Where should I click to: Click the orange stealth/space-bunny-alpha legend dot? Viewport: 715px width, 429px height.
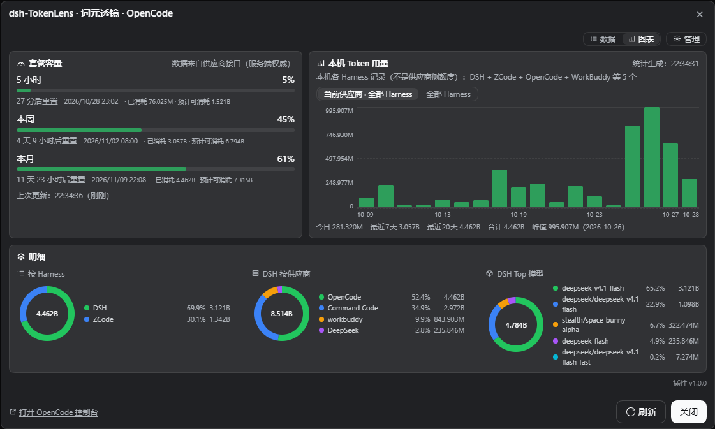556,324
